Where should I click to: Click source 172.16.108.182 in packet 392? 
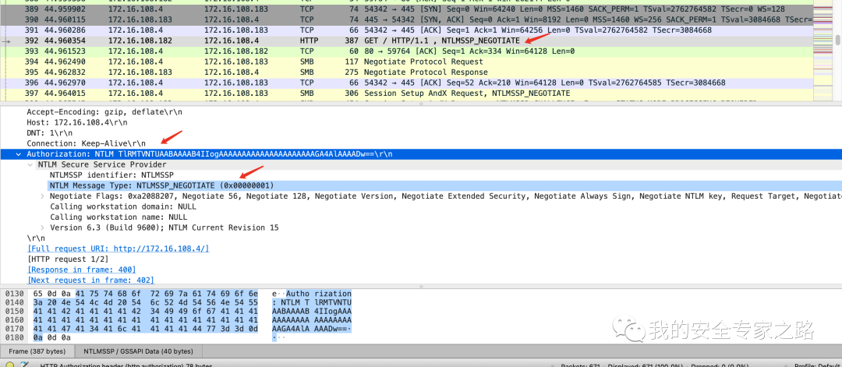pyautogui.click(x=140, y=41)
